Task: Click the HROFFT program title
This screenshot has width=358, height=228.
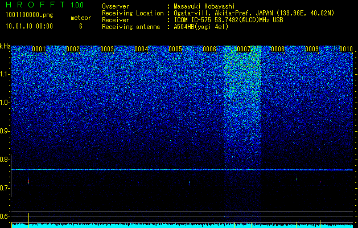Action: (x=35, y=5)
